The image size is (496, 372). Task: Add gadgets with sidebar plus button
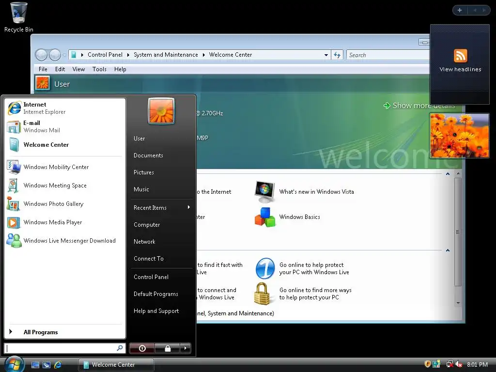[460, 10]
